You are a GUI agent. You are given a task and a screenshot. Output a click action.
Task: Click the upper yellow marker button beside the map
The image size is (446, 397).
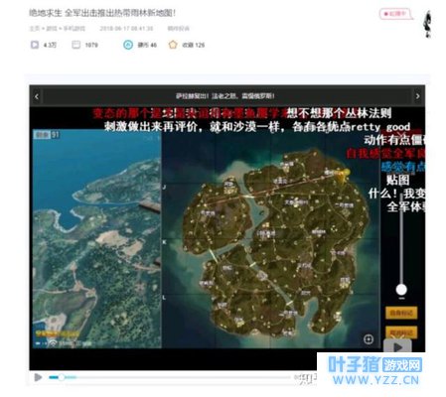coord(401,313)
